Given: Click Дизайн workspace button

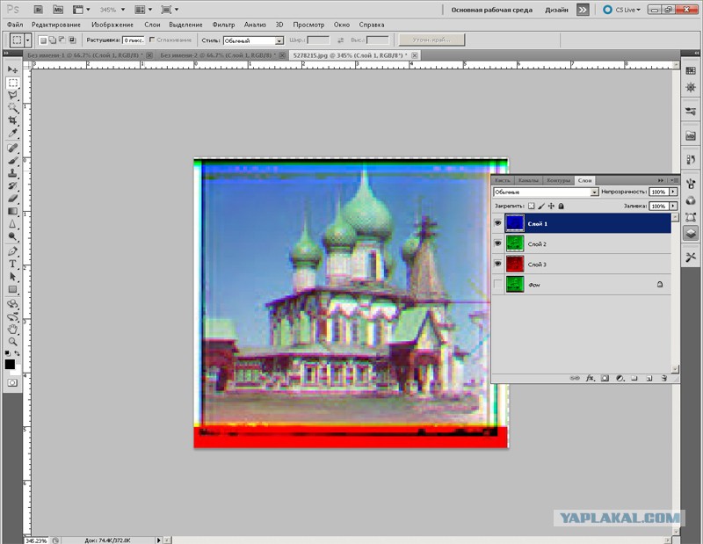Looking at the screenshot, I should [556, 10].
